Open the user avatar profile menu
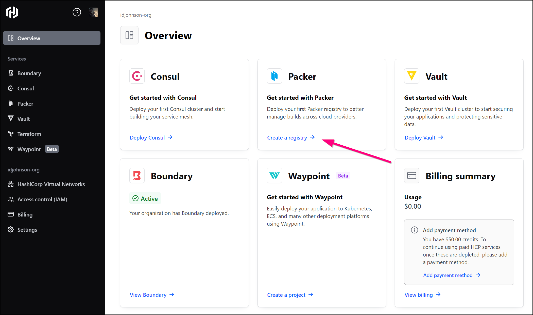 coord(94,12)
